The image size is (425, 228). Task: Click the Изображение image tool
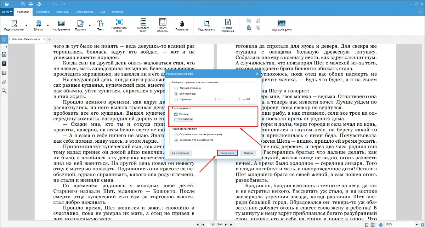pyautogui.click(x=61, y=25)
